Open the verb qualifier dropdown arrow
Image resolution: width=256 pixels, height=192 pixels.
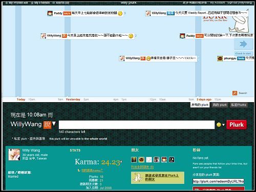tap(54, 124)
